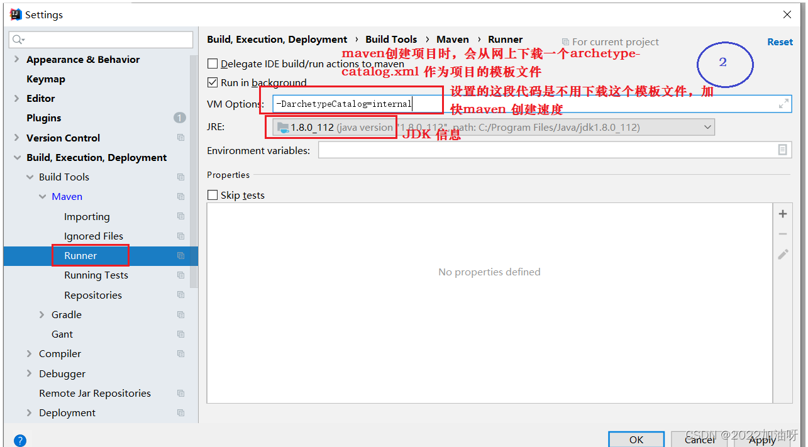Screen dimensions: 808x447
Task: Click the edit property pencil icon
Action: coord(783,254)
